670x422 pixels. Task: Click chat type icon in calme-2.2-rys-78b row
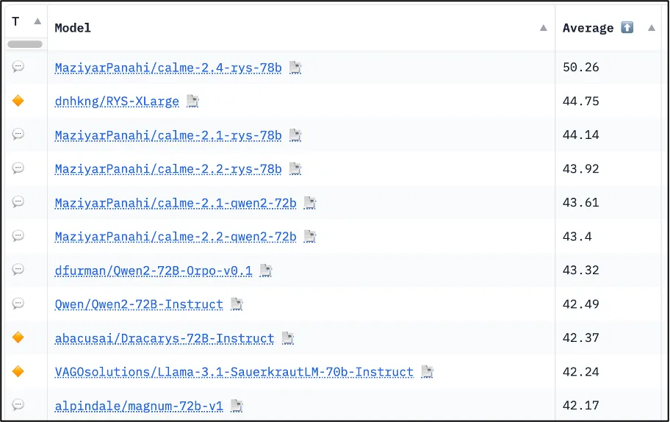click(x=18, y=168)
